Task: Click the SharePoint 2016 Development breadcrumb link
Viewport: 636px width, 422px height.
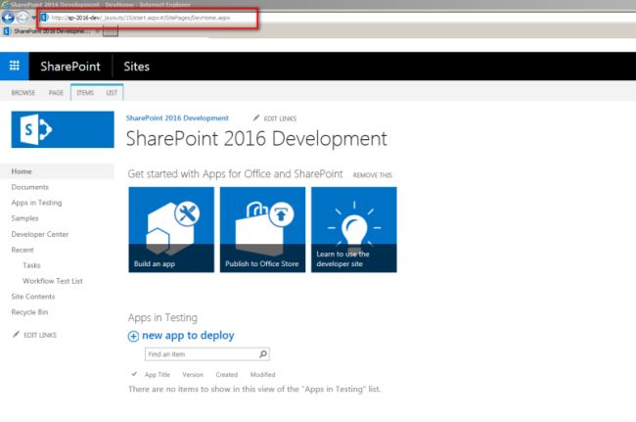Action: [177, 118]
